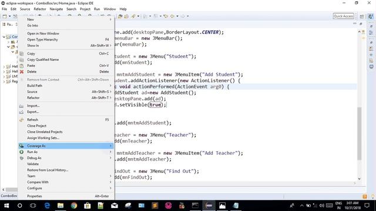376x211 pixels.
Task: Click the Open Perspective icon
Action: click(362, 16)
